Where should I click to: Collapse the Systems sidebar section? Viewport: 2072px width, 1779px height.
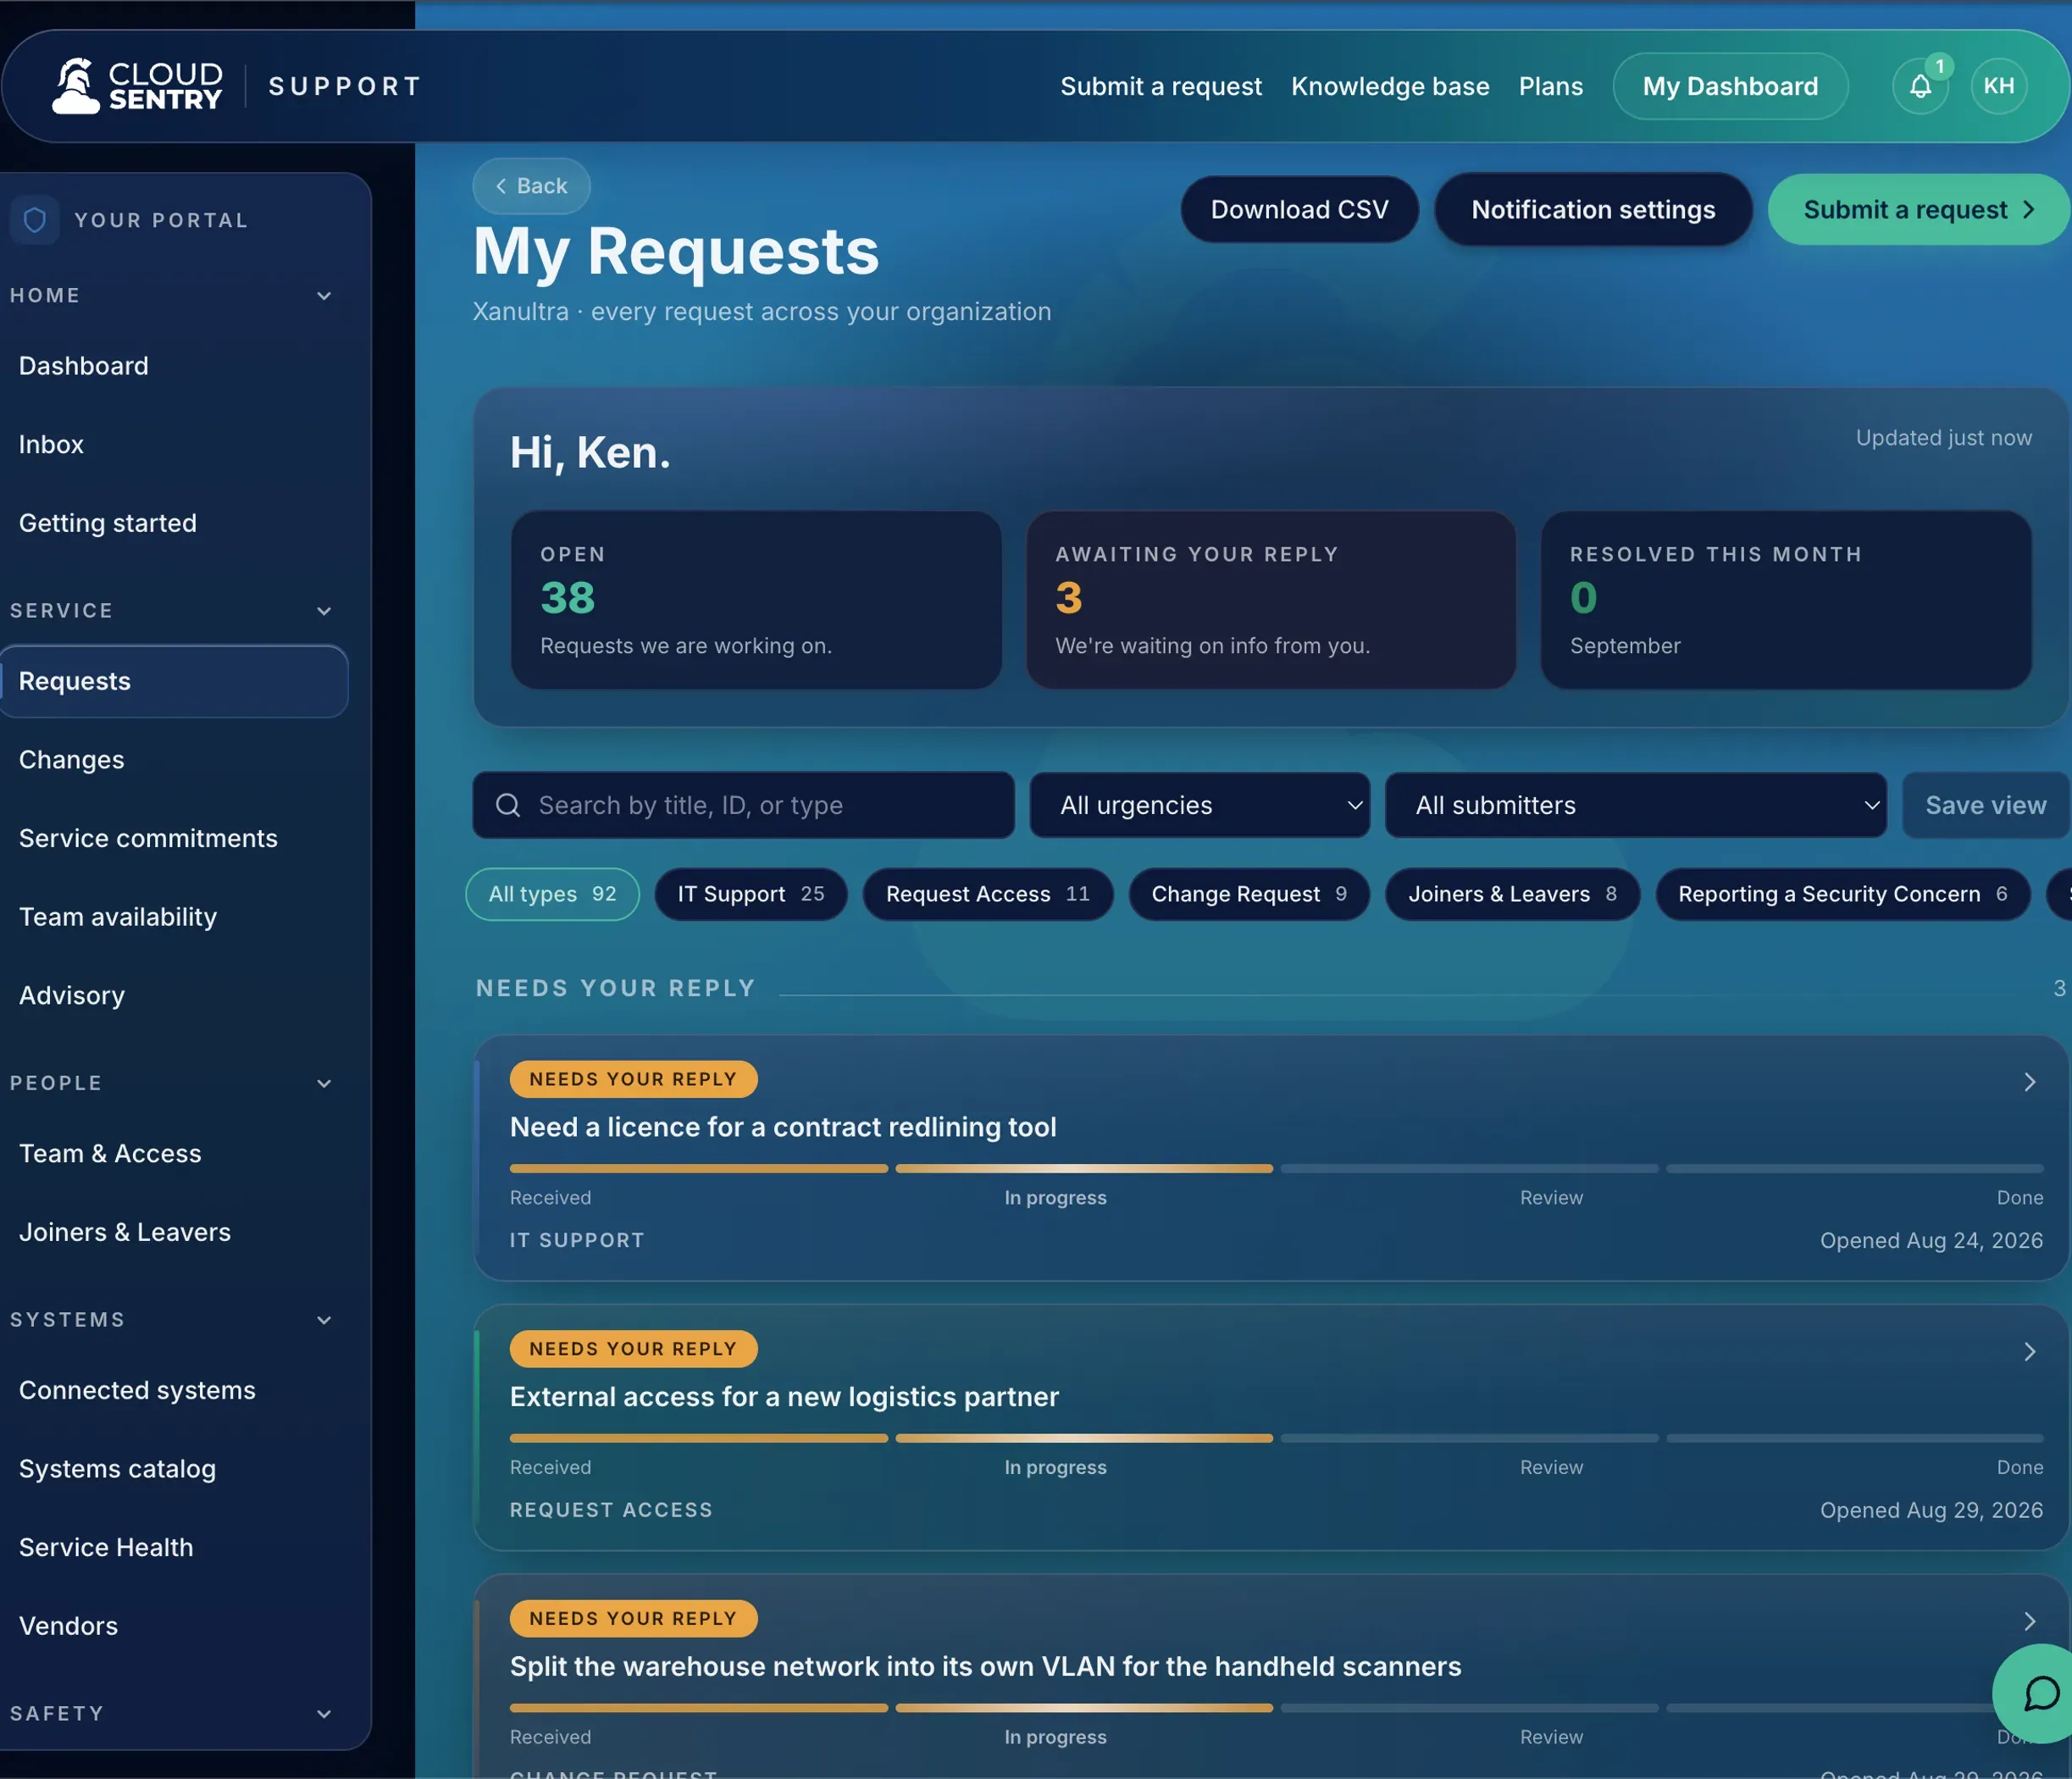pyautogui.click(x=324, y=1320)
